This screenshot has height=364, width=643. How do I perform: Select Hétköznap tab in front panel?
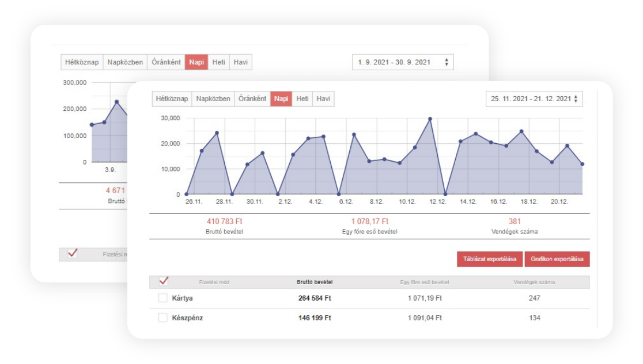tap(172, 99)
